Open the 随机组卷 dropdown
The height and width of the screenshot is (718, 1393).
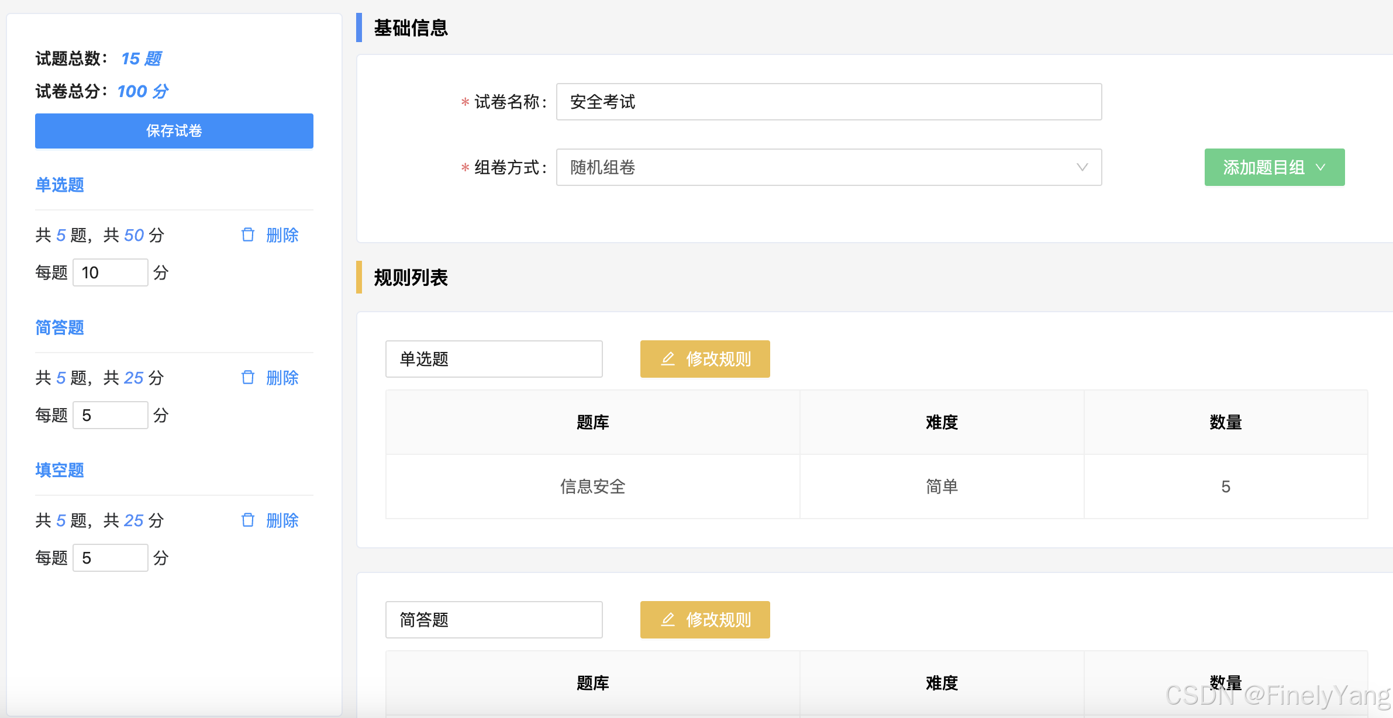tap(828, 167)
